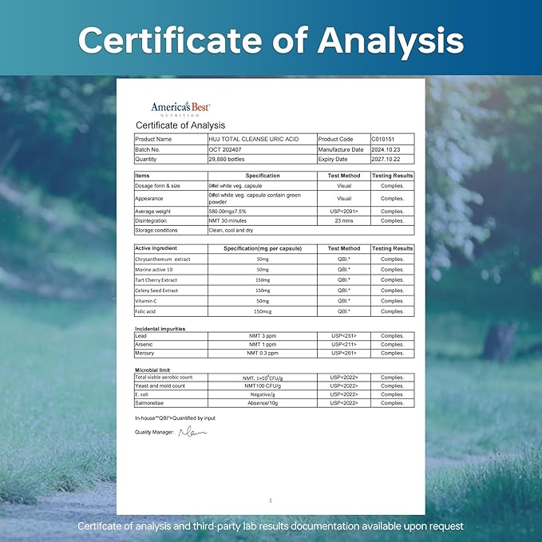
Task: Click the 'Appearance' row label
Action: (148, 199)
